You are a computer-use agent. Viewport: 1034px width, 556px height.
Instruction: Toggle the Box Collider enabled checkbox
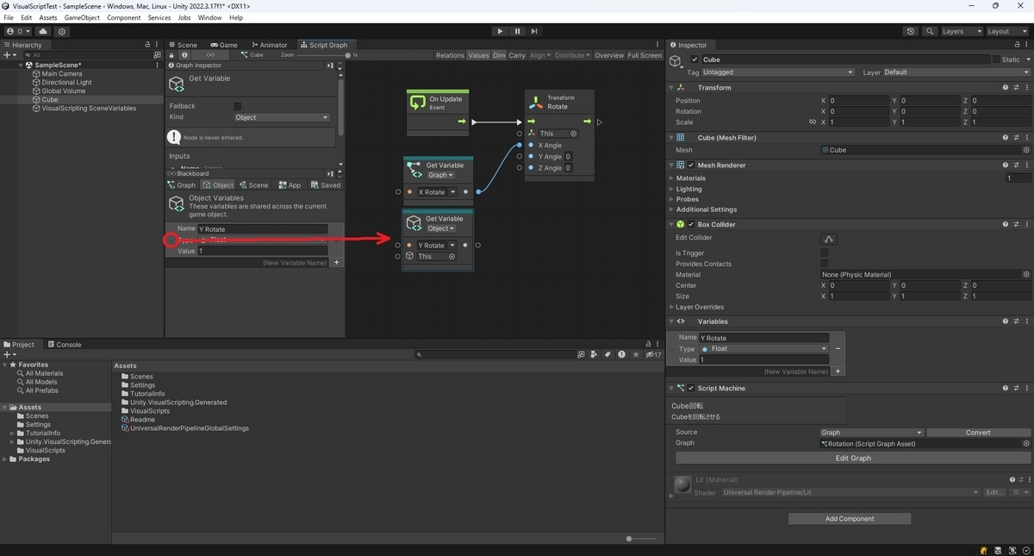pos(691,224)
